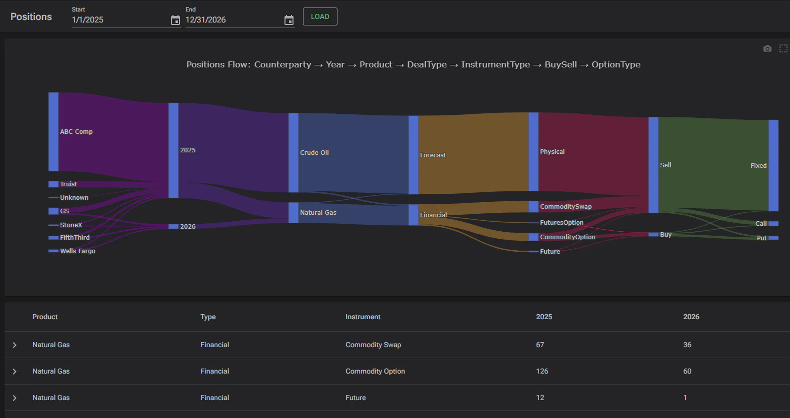Click the Forecast node bar
This screenshot has width=790, height=418.
point(413,155)
